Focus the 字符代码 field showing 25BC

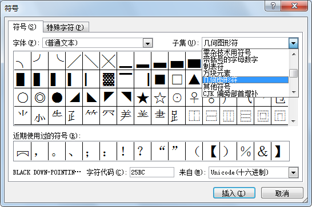click(x=152, y=172)
